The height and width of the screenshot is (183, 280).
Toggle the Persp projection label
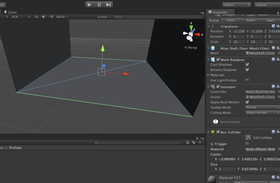[x=191, y=48]
